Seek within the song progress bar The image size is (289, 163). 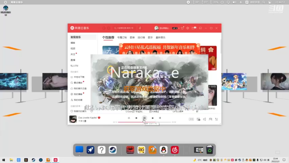point(144,122)
